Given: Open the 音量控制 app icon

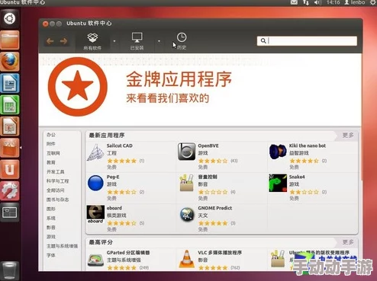Looking at the screenshot, I should 186,183.
